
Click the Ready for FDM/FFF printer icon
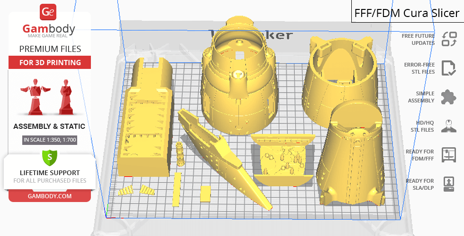click(448, 155)
